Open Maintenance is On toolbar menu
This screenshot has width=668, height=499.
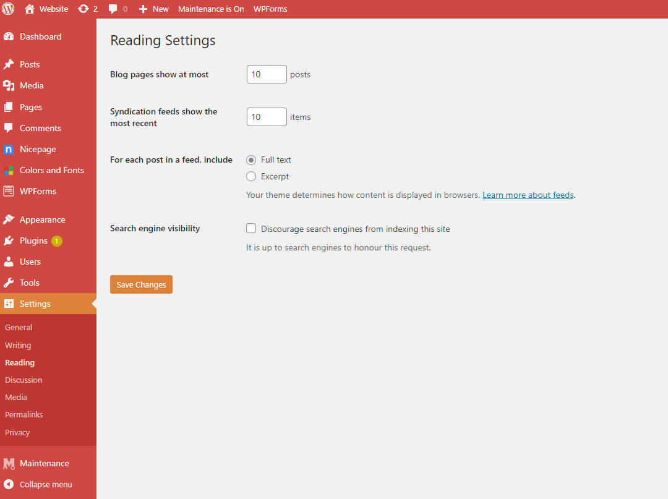211,9
